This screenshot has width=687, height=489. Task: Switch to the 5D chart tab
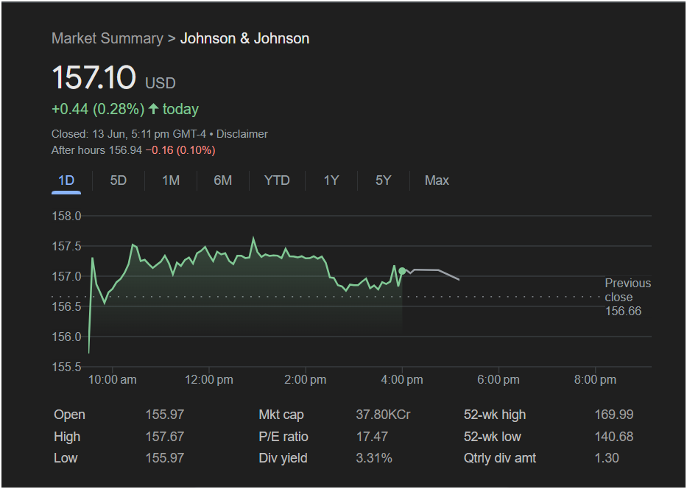coord(119,180)
